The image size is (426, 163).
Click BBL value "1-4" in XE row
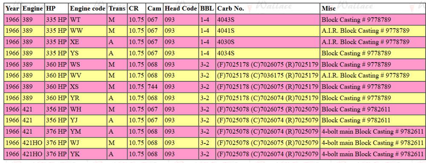[x=204, y=42]
